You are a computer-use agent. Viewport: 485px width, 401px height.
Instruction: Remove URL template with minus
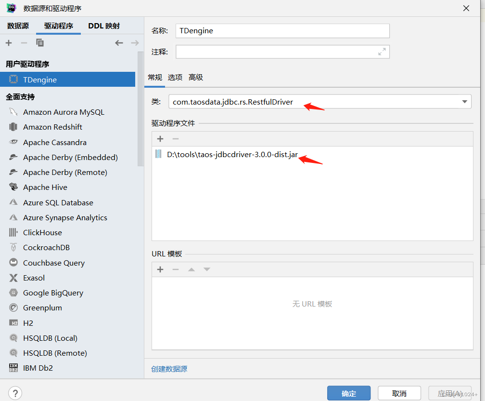click(175, 269)
